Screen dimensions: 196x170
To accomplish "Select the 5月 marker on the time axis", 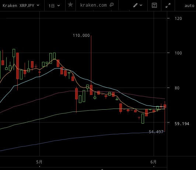I will point(39,162).
